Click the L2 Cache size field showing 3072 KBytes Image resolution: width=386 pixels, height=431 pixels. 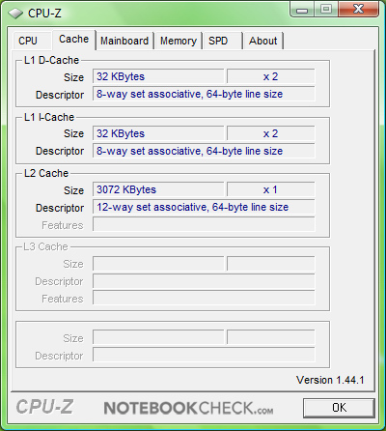158,189
